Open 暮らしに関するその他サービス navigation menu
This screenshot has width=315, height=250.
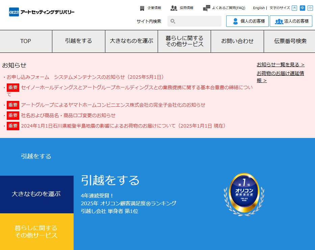(184, 41)
